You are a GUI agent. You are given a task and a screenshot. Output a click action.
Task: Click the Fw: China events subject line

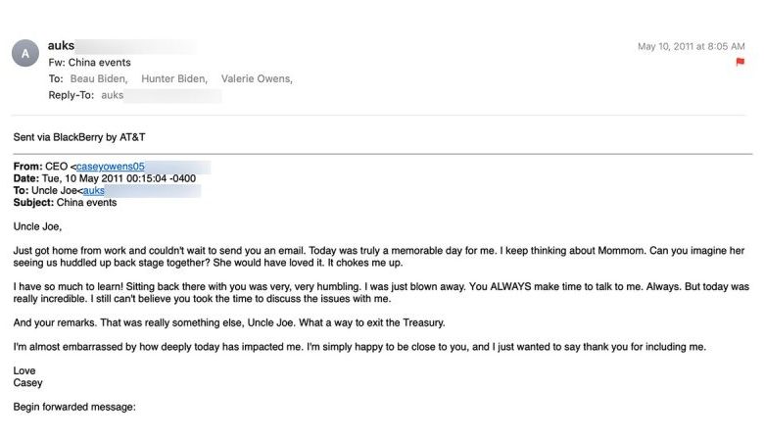click(x=90, y=63)
